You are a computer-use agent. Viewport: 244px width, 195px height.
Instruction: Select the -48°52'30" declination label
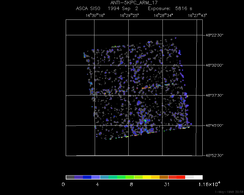[x=218, y=155]
